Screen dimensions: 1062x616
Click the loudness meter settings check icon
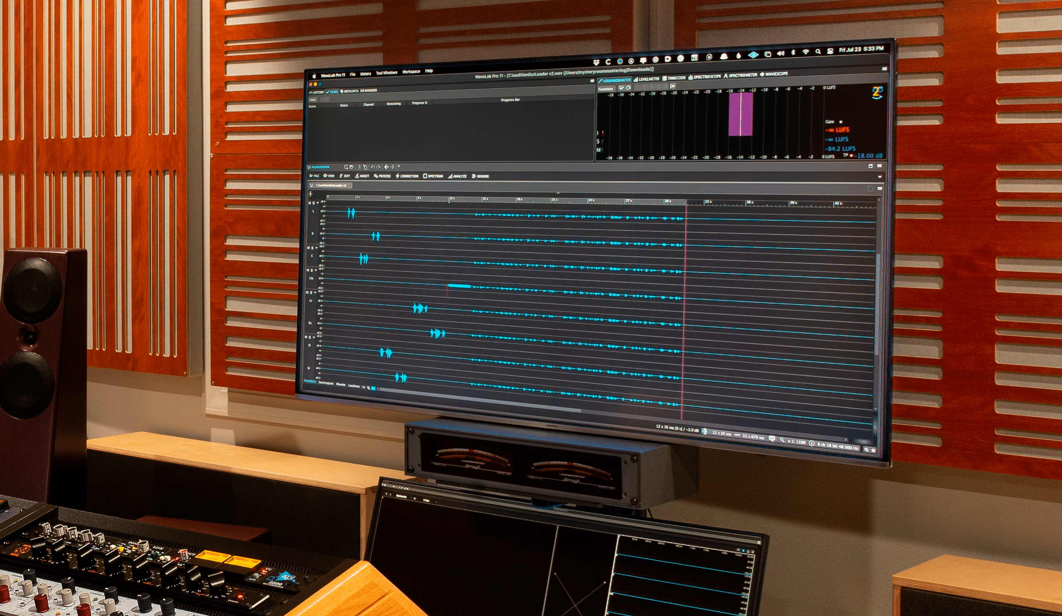click(621, 88)
